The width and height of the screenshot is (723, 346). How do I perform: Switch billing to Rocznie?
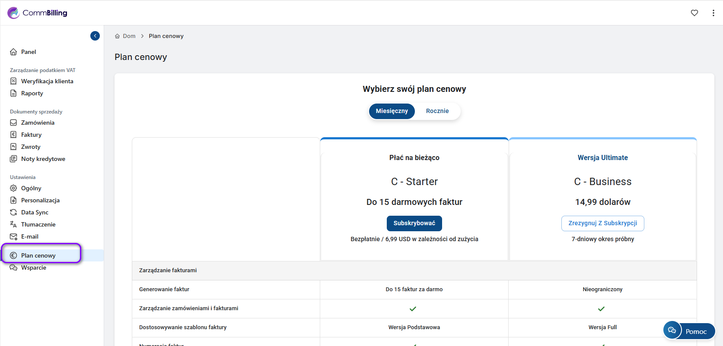437,111
